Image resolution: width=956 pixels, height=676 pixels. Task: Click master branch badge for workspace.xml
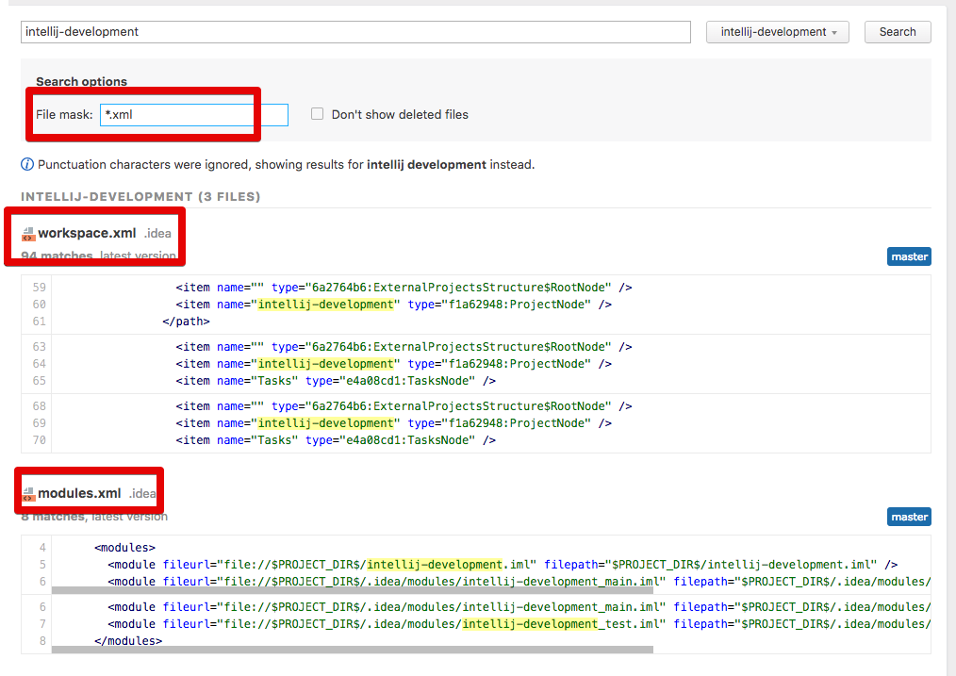pos(909,256)
